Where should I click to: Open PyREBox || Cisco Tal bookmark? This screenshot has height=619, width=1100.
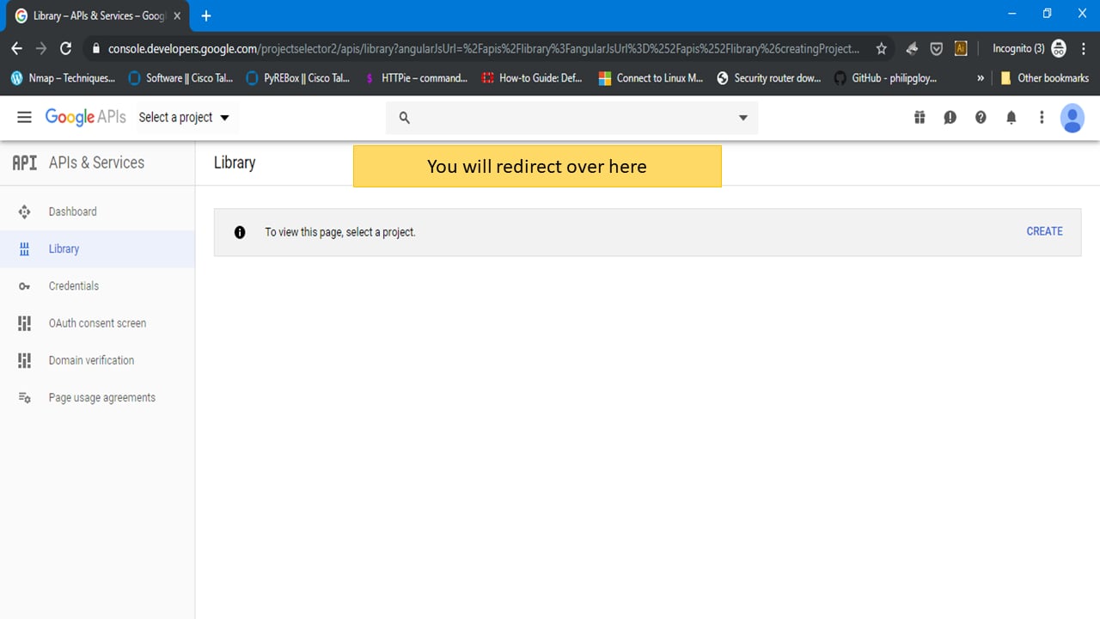298,78
